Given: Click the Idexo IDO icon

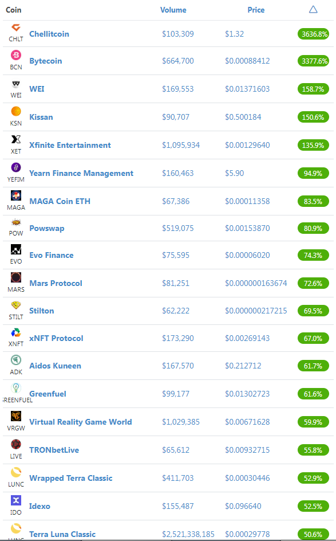Looking at the screenshot, I should pos(16,500).
